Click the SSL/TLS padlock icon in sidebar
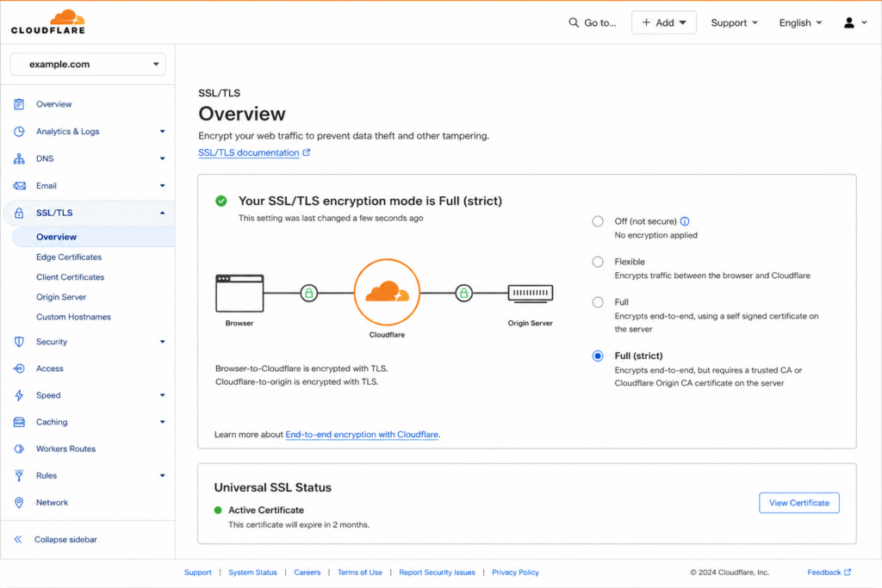This screenshot has height=588, width=882. [19, 213]
